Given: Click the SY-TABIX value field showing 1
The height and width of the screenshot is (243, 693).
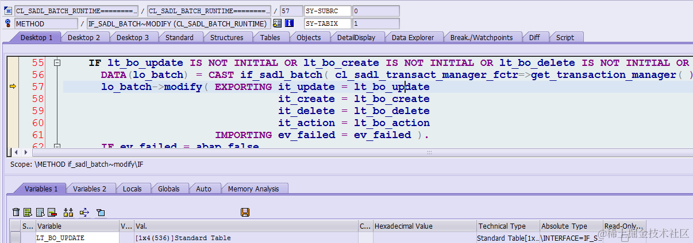Looking at the screenshot, I should pyautogui.click(x=376, y=23).
